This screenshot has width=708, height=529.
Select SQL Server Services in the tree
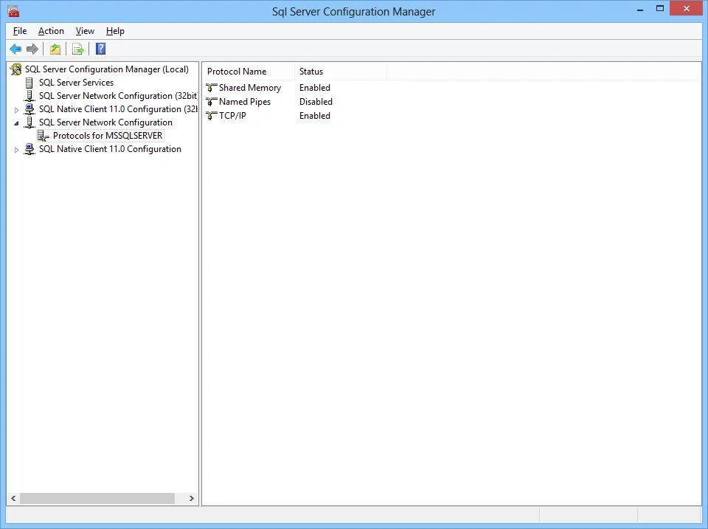pyautogui.click(x=76, y=83)
